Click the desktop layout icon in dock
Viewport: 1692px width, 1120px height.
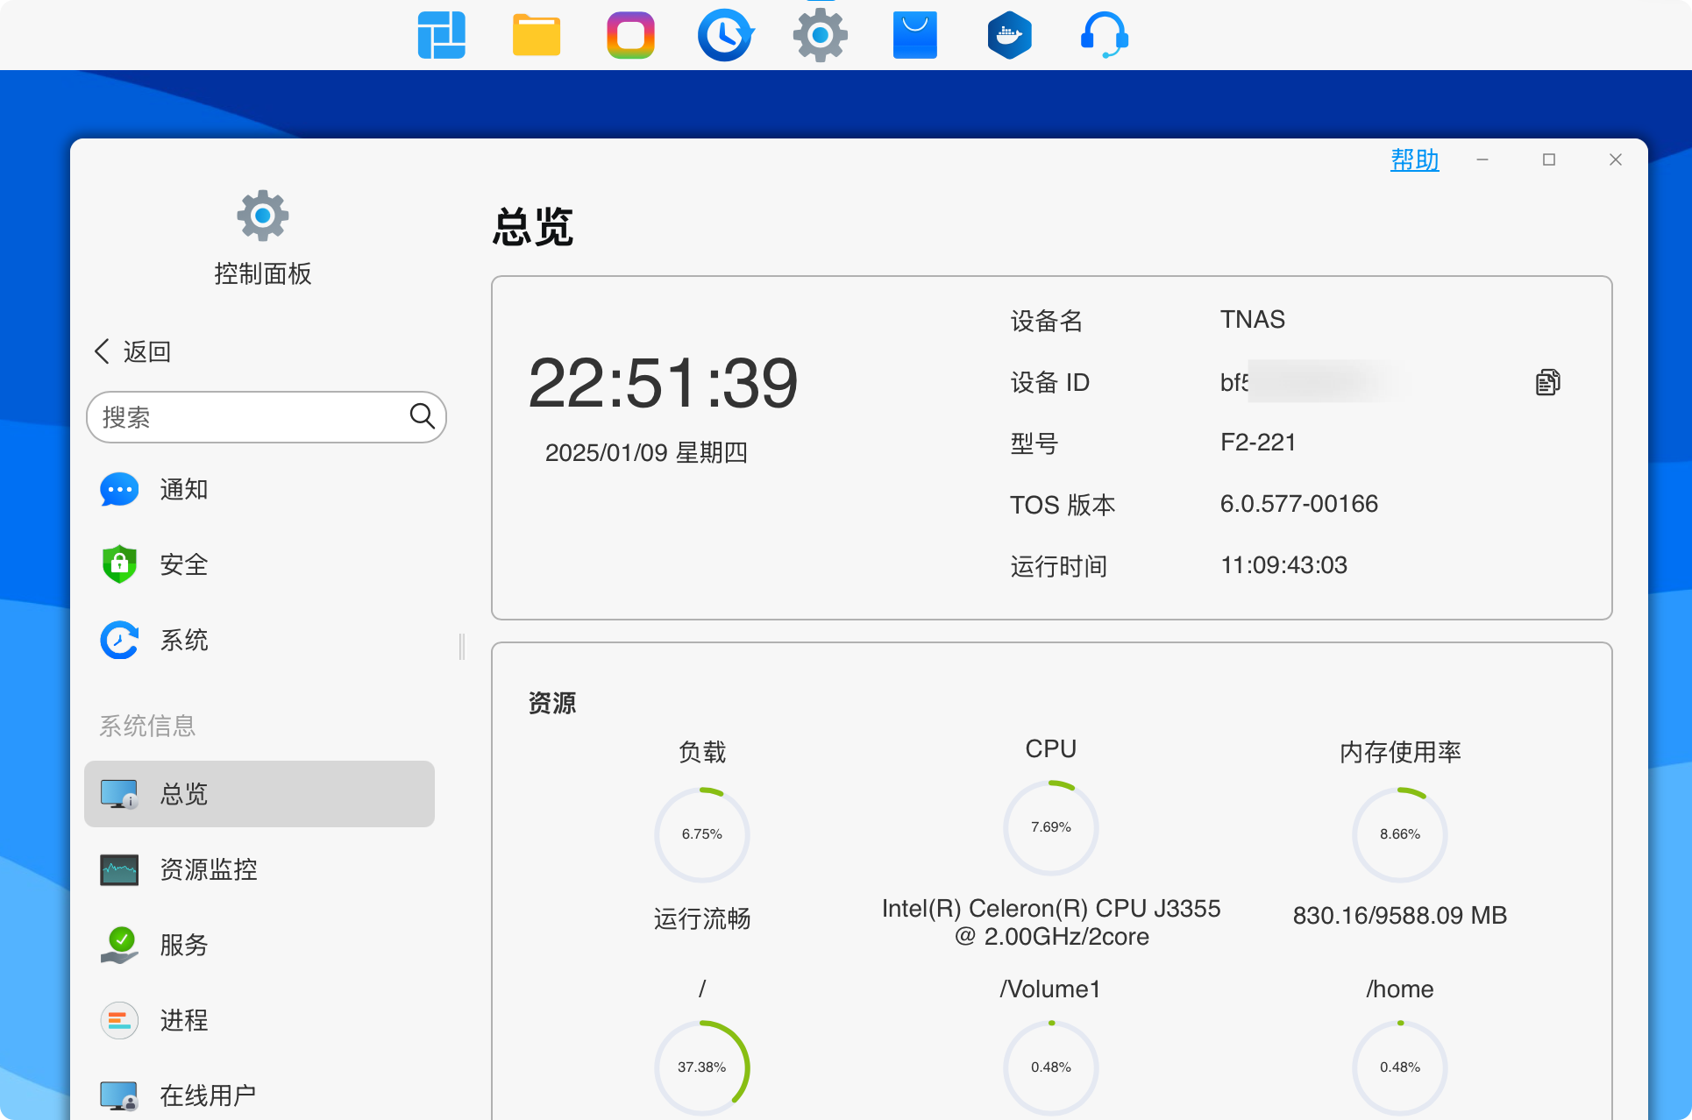pos(441,35)
